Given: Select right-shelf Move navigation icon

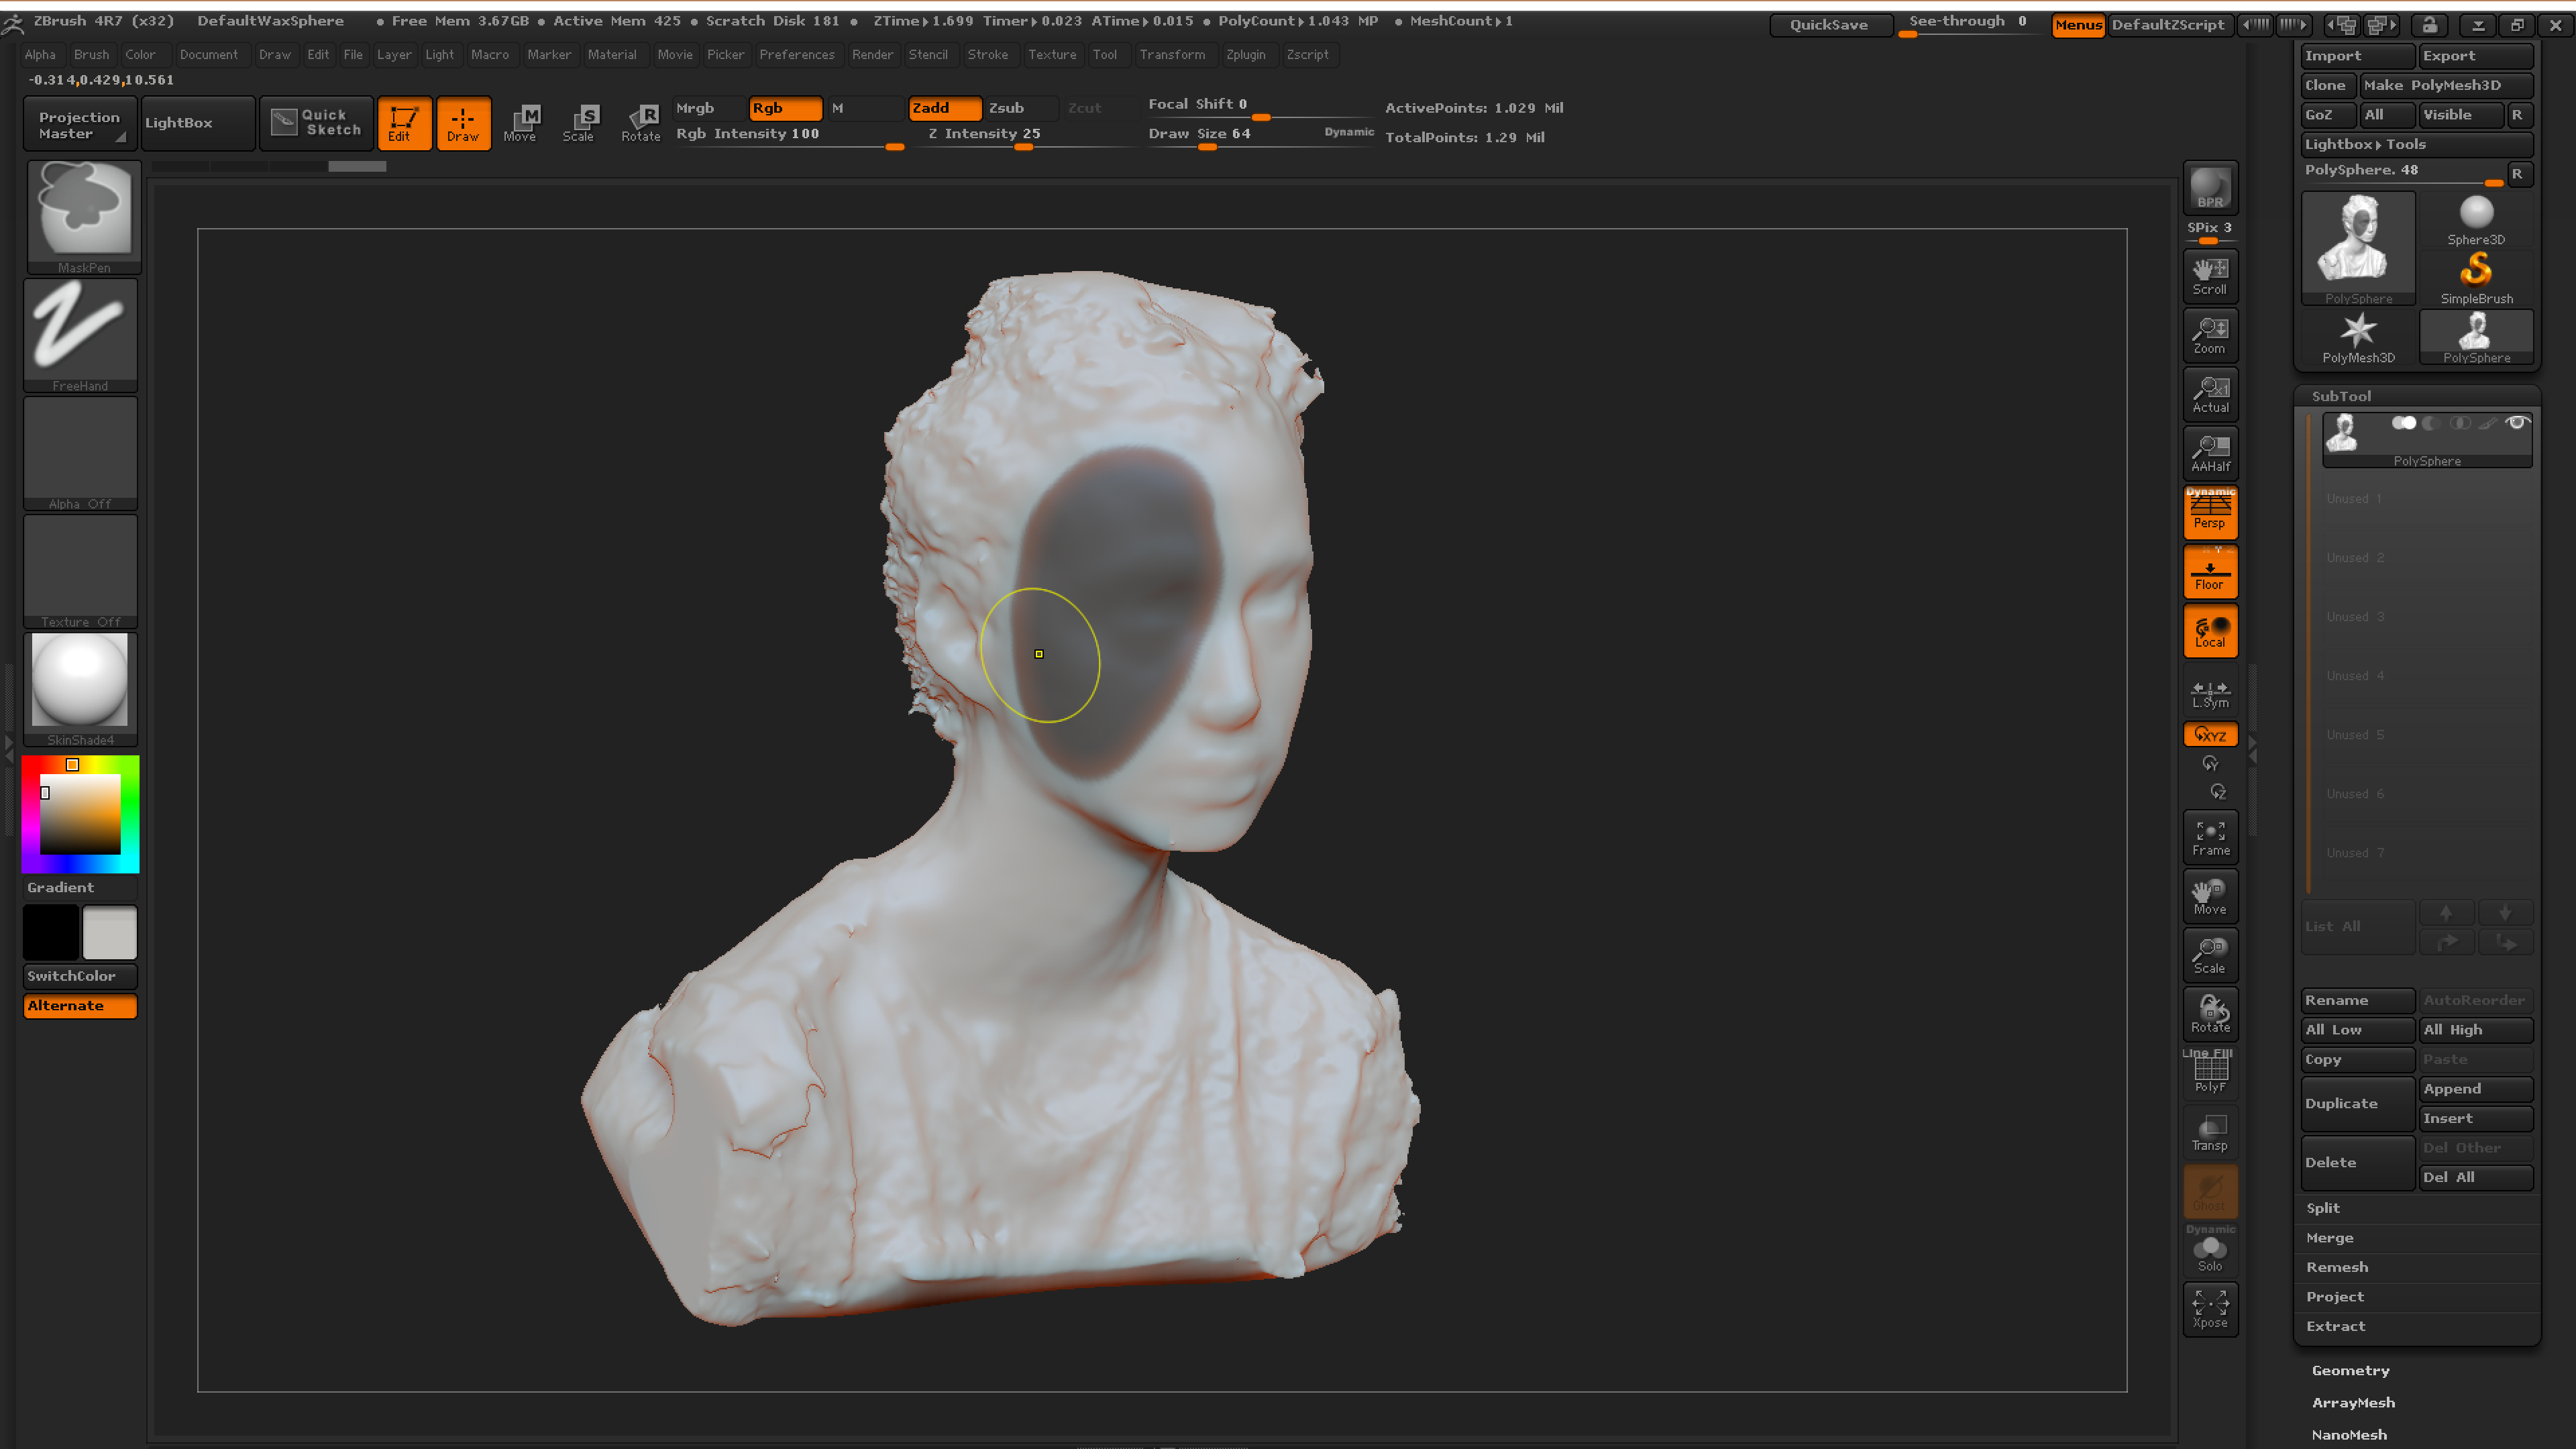Looking at the screenshot, I should click(x=2209, y=896).
